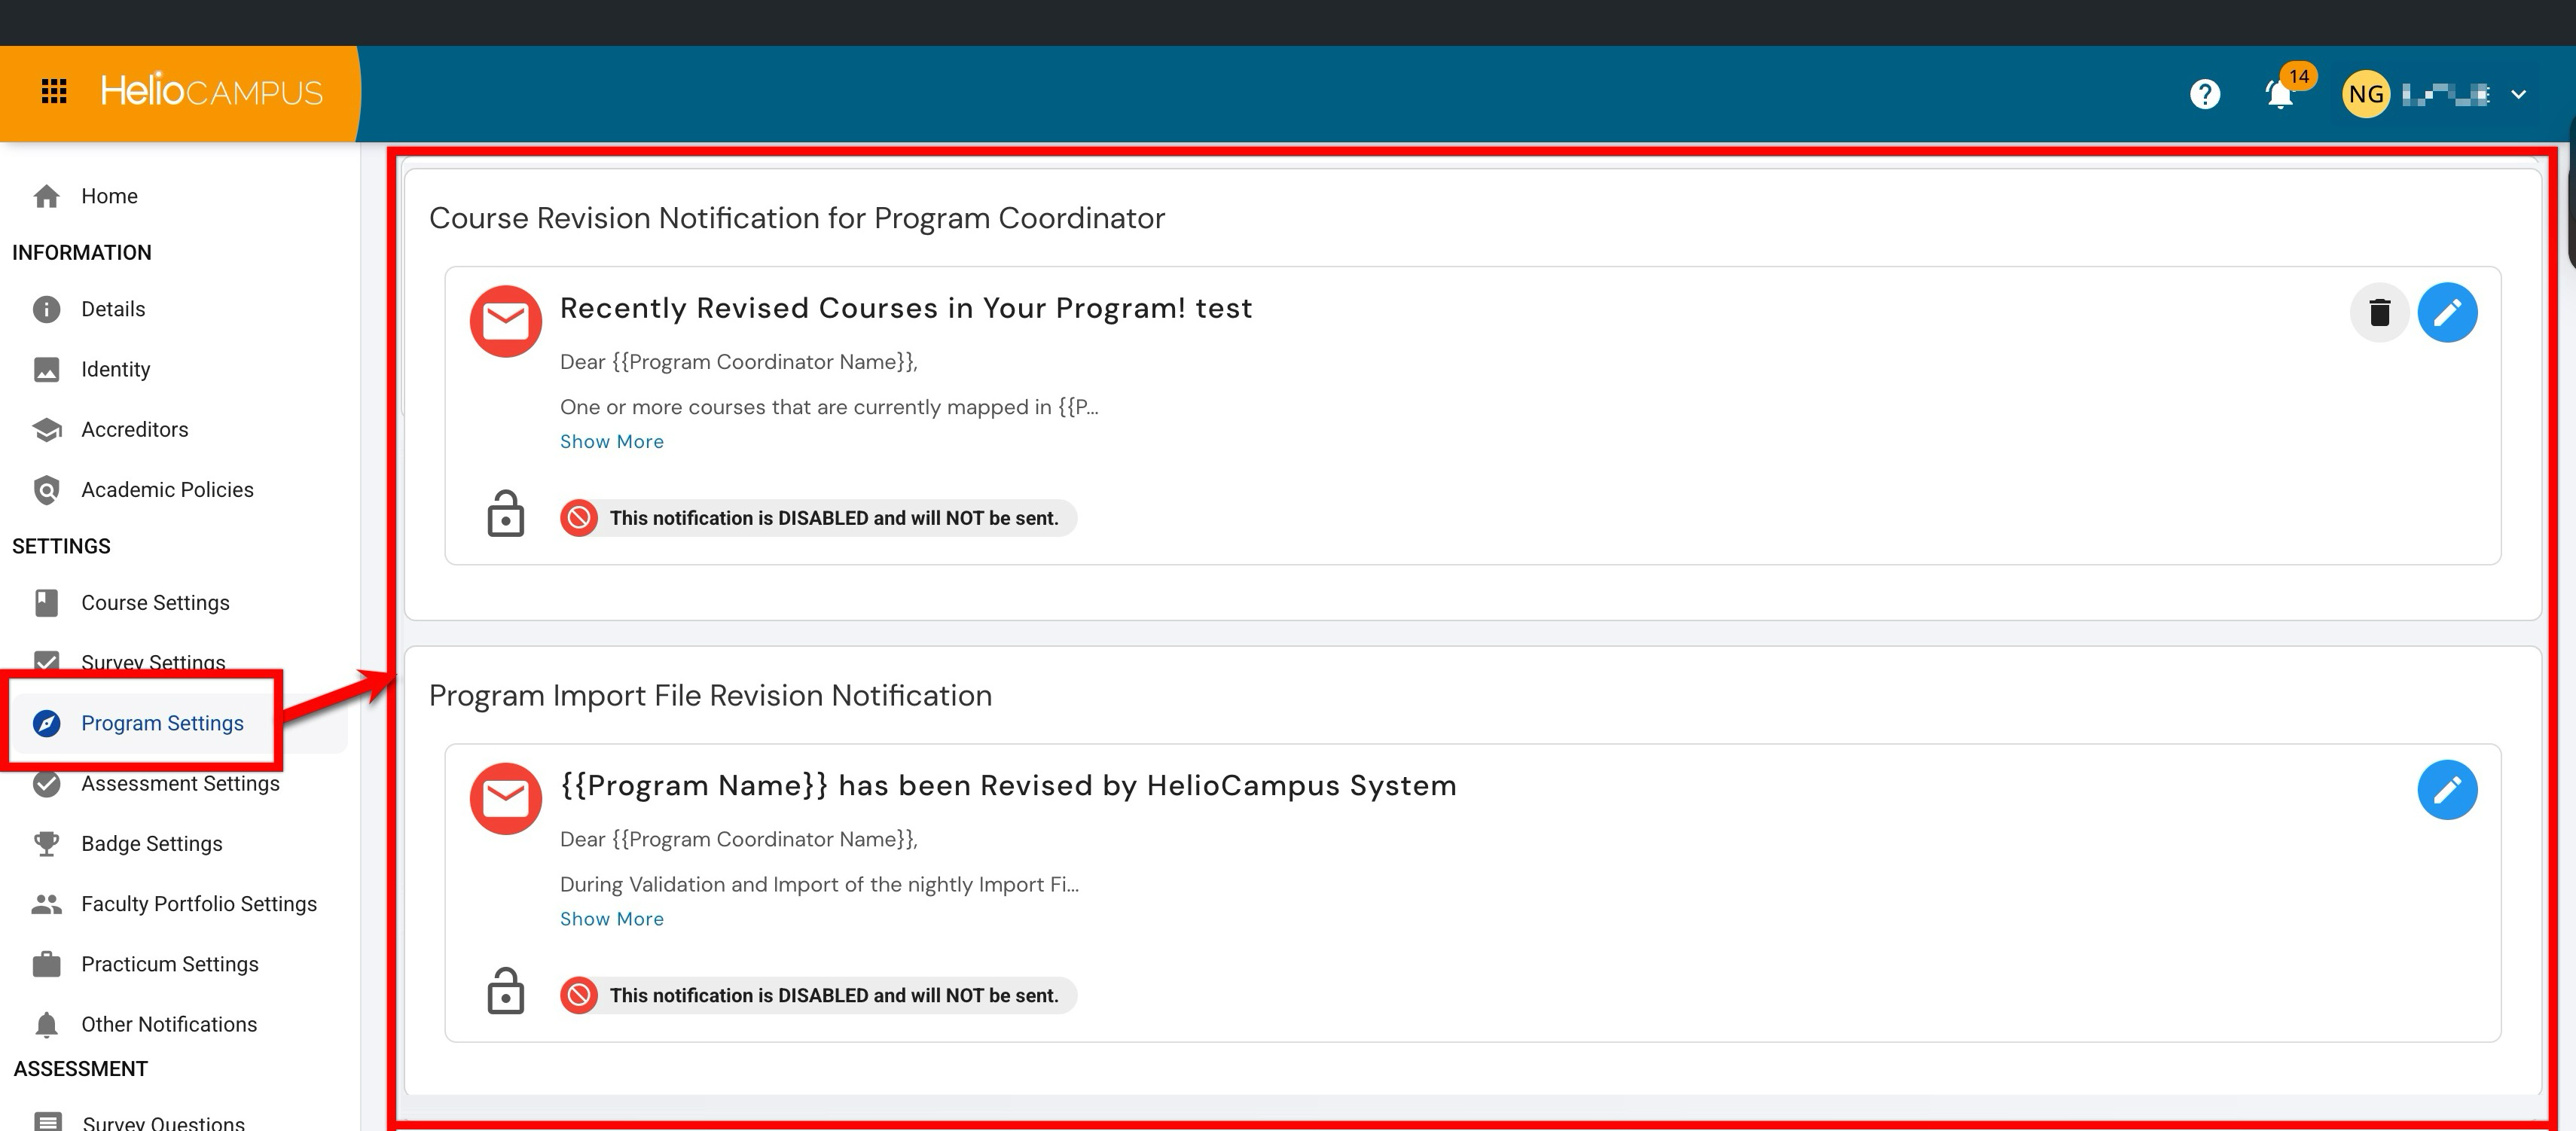Open the notifications bell with badge 14
Viewport: 2576px width, 1131px height.
click(2279, 94)
